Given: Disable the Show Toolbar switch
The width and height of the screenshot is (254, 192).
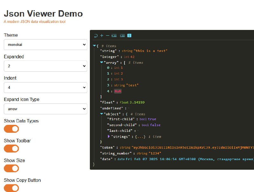Looking at the screenshot, I should pyautogui.click(x=11, y=149).
